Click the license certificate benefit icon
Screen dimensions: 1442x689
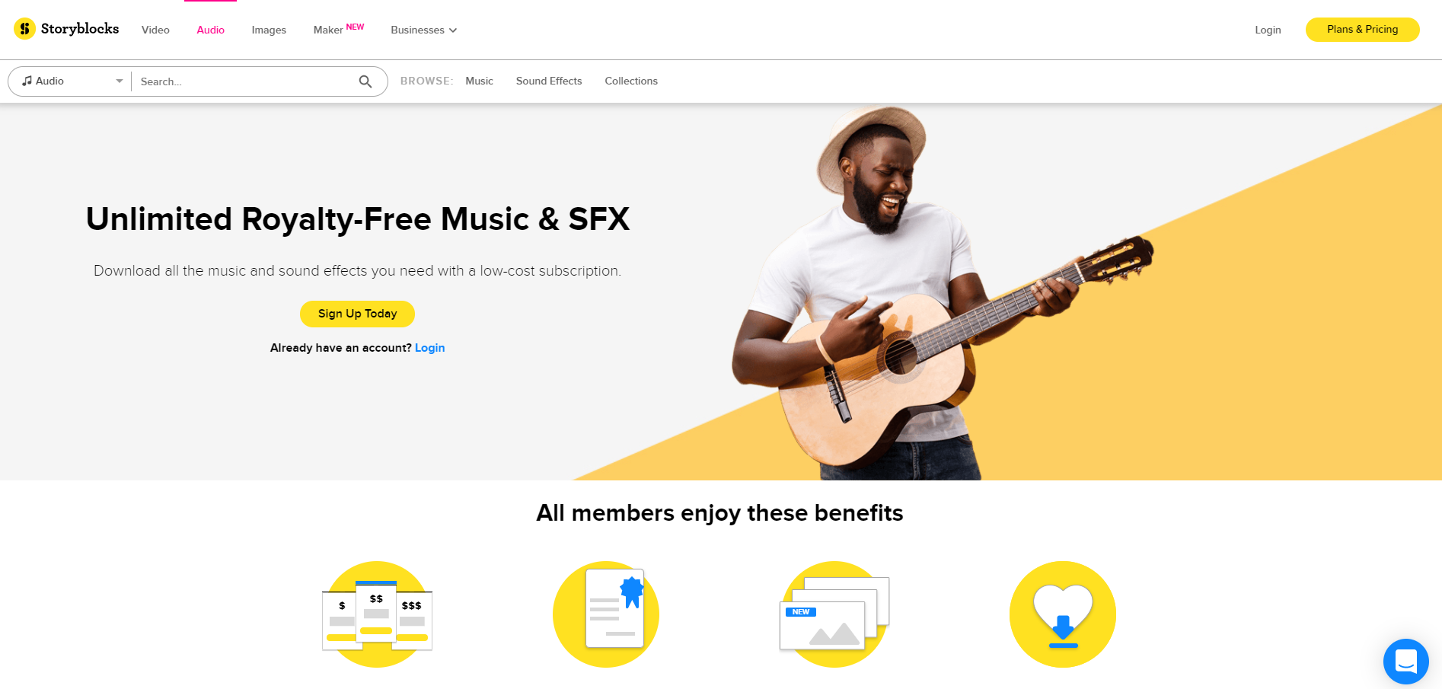[606, 614]
